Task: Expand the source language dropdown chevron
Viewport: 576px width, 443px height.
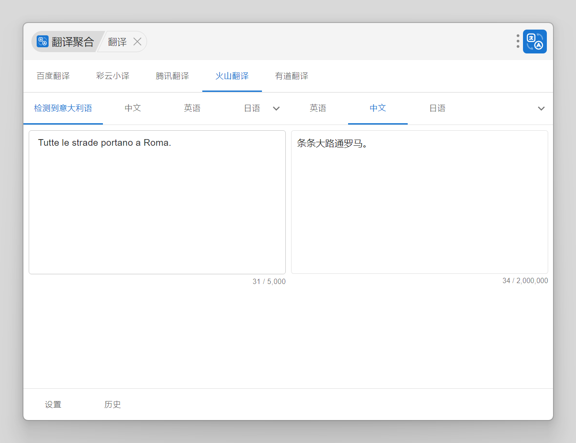Action: pyautogui.click(x=276, y=109)
